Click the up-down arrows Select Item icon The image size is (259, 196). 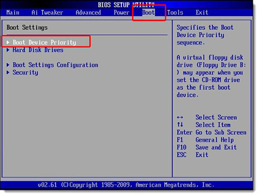coord(180,124)
